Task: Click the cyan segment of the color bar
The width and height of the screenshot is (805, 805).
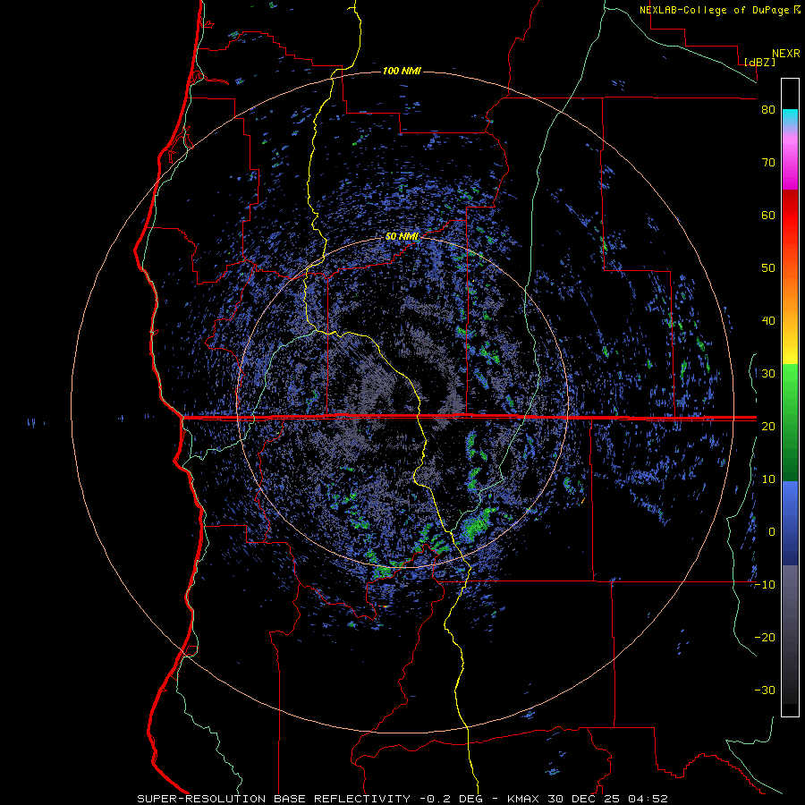Action: 790,117
